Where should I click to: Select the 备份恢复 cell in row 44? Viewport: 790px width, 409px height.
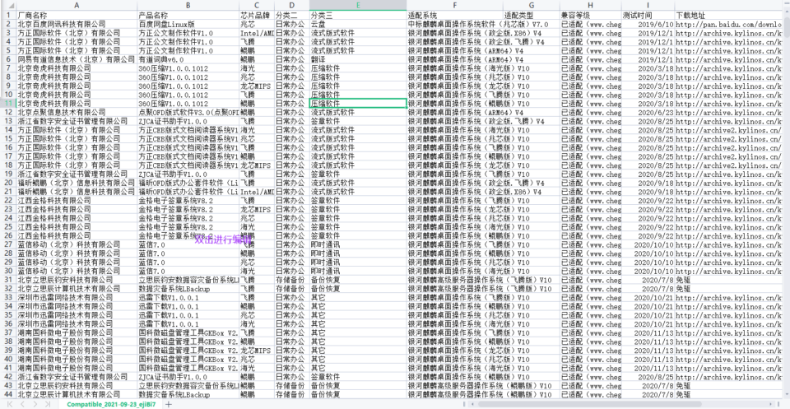pos(358,394)
